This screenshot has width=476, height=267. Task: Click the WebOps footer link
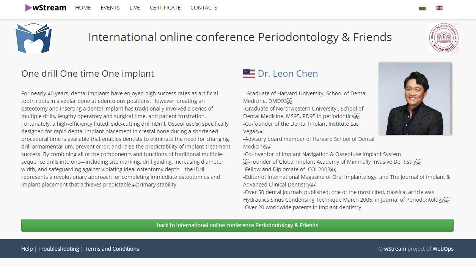point(443,249)
